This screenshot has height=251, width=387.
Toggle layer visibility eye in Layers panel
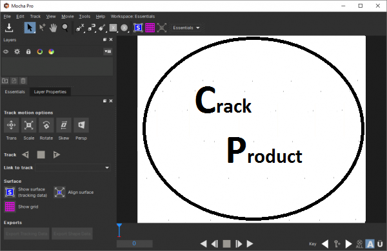[6, 51]
